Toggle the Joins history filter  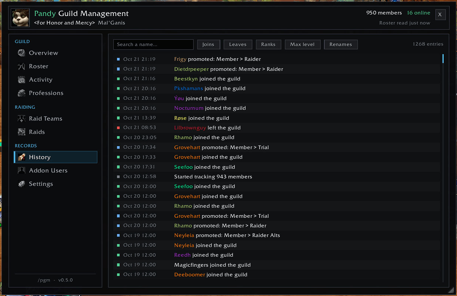[208, 45]
